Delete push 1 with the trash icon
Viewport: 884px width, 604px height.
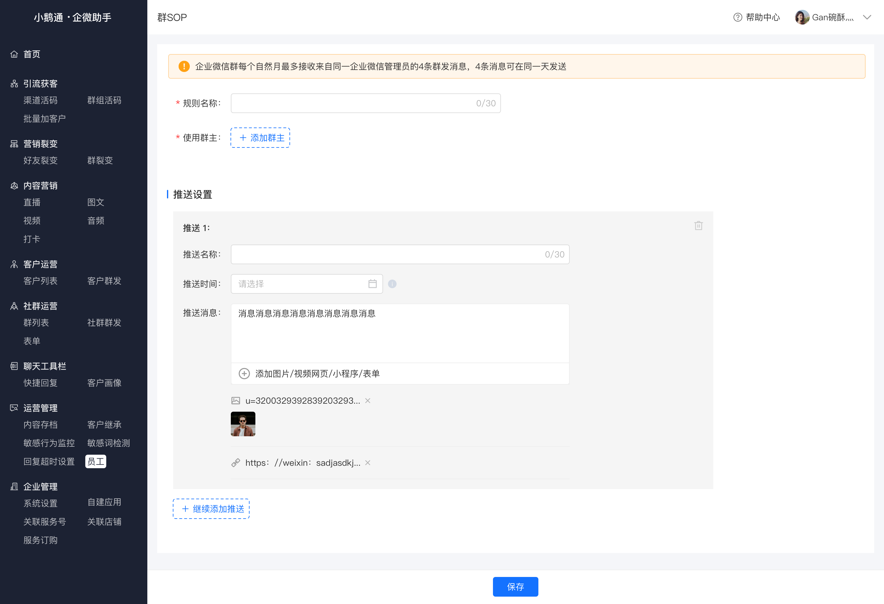coord(698,226)
